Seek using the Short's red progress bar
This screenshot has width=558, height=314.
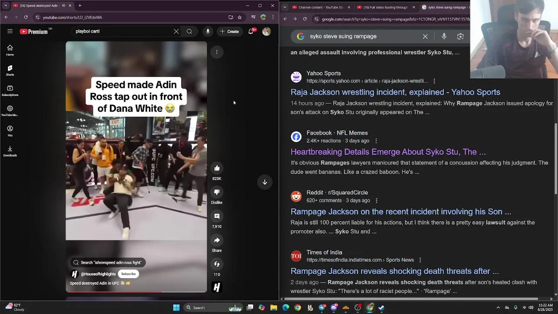(x=136, y=292)
